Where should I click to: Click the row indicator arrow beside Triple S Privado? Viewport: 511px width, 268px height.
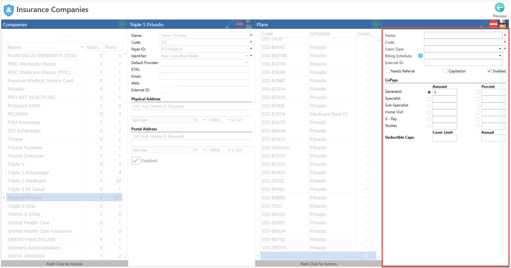click(4, 197)
